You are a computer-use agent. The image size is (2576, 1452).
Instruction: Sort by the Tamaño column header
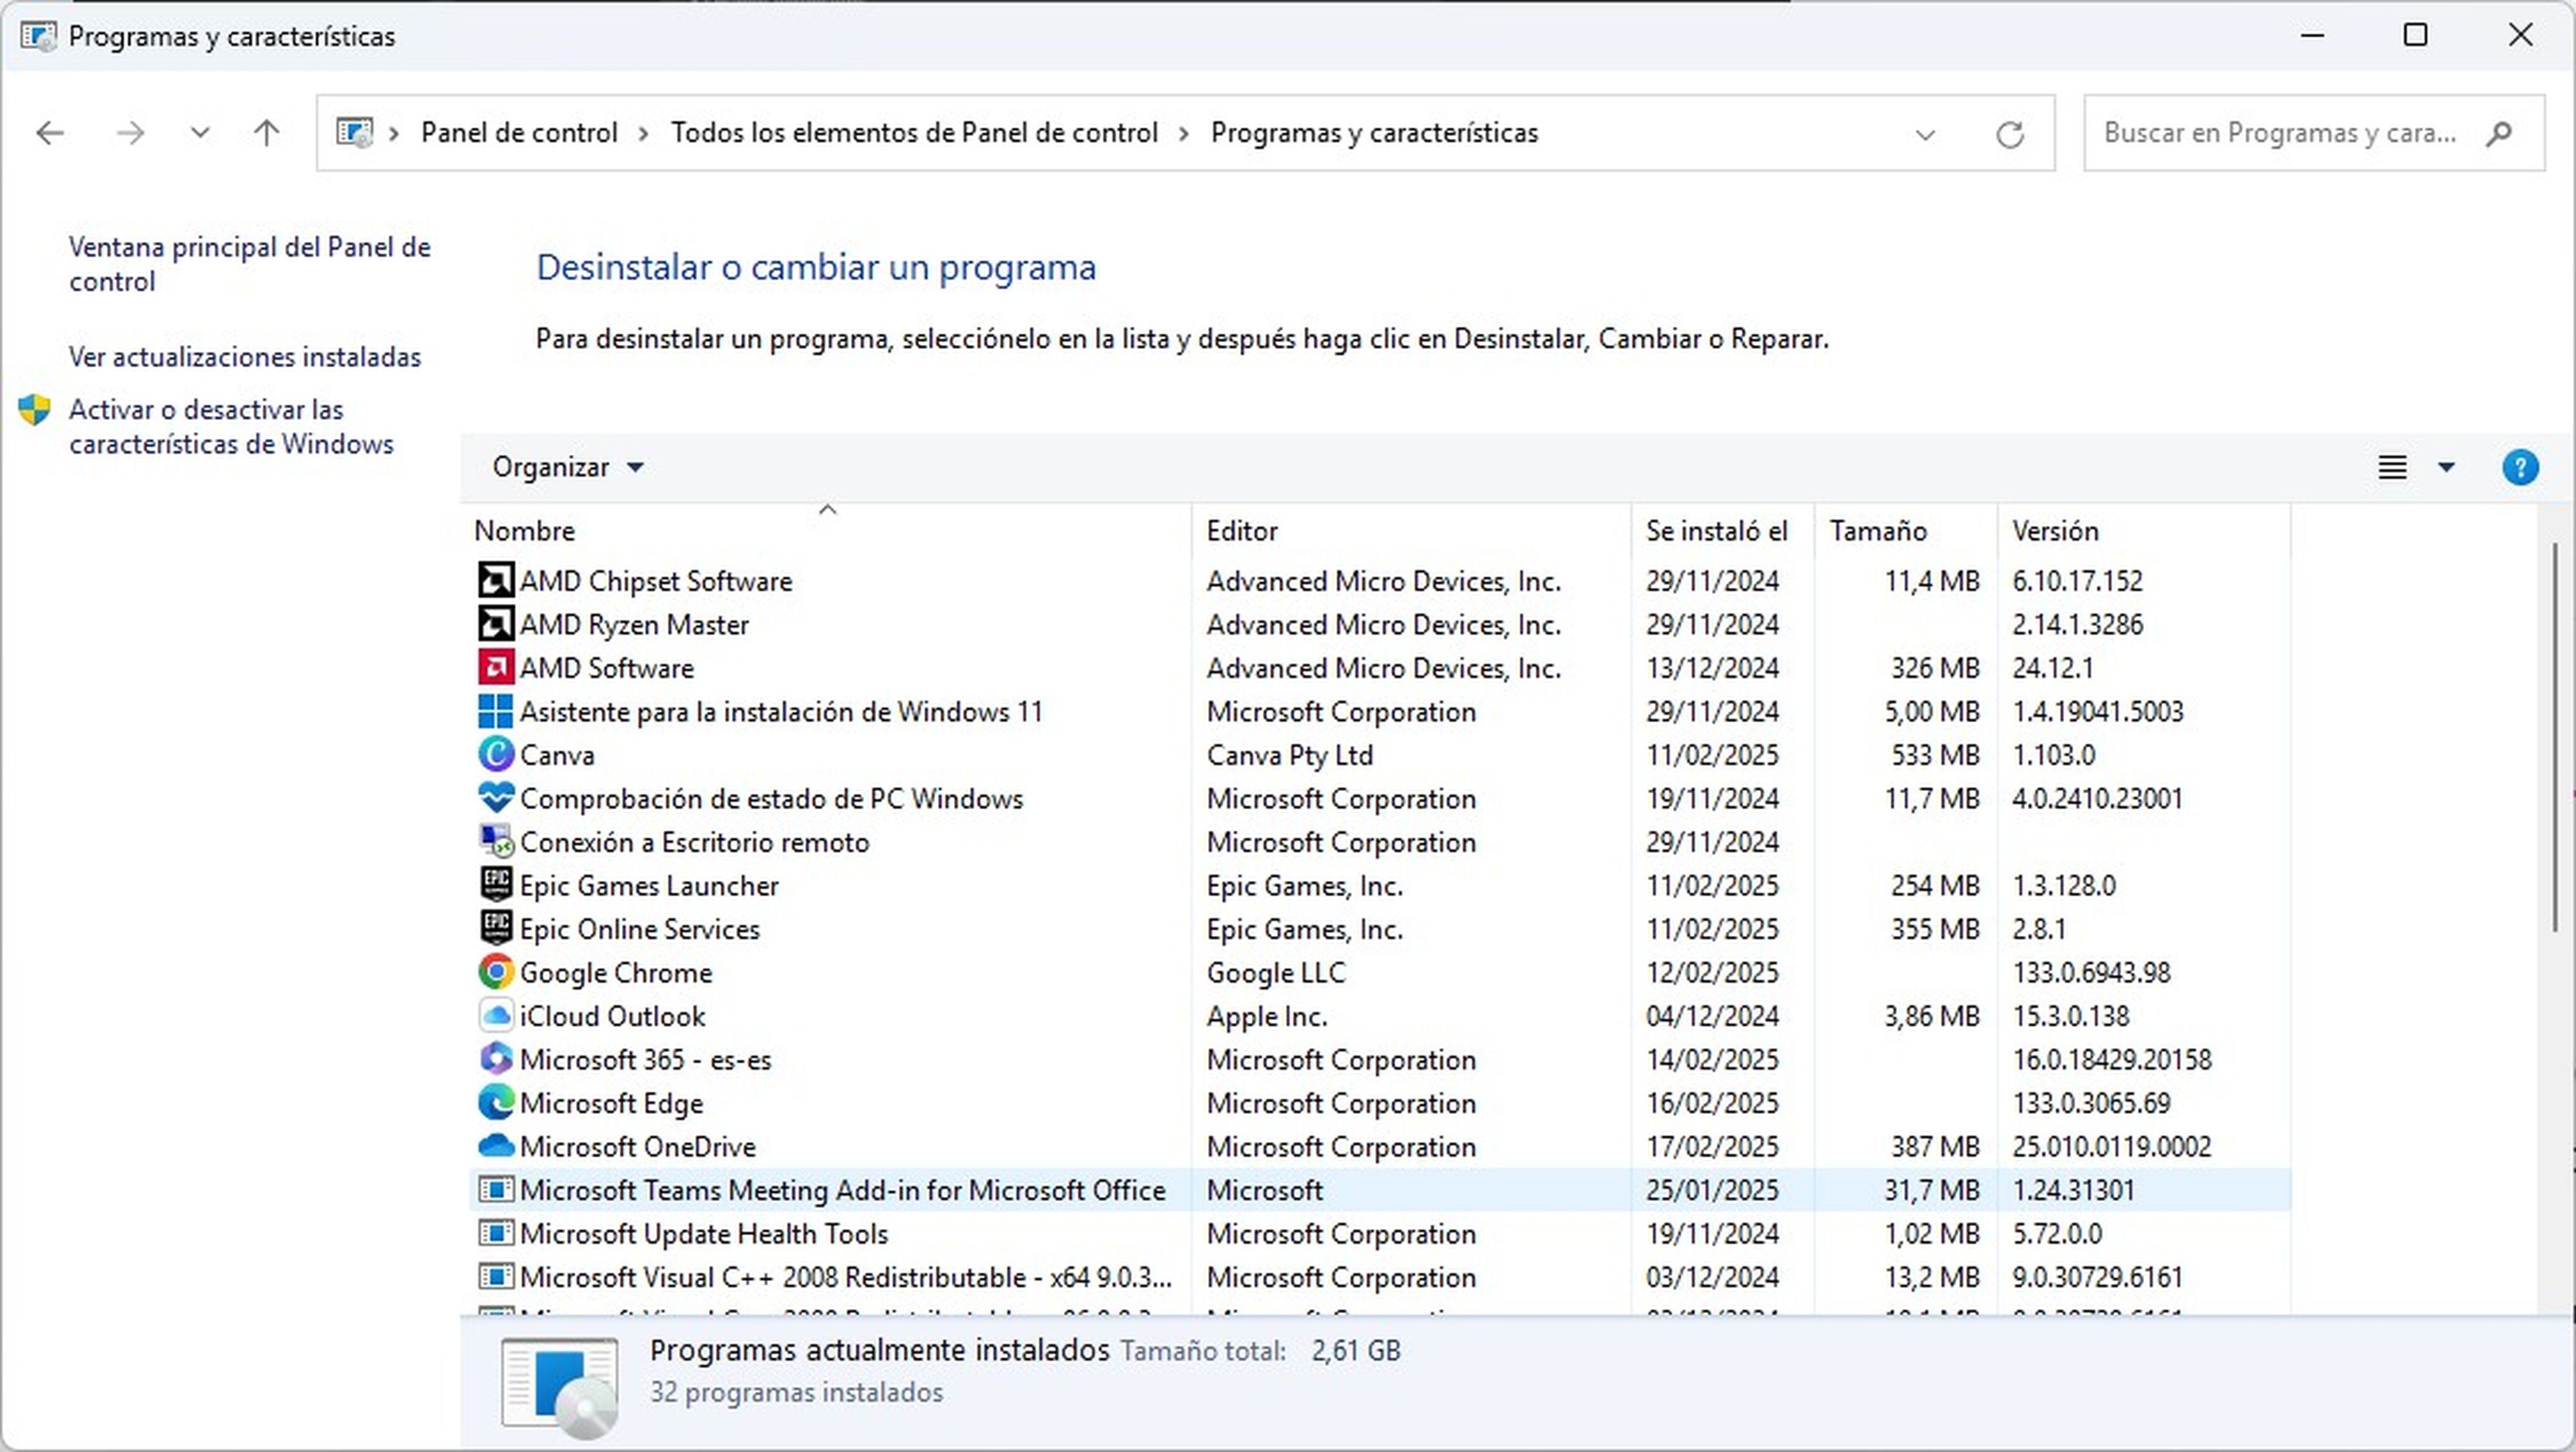click(x=1906, y=530)
